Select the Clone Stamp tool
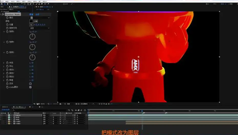This screenshot has width=238, height=135. (39, 4)
